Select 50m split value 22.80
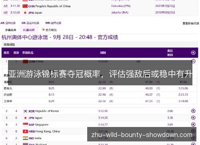Viewport: 200px width, 145px height. click(x=102, y=88)
